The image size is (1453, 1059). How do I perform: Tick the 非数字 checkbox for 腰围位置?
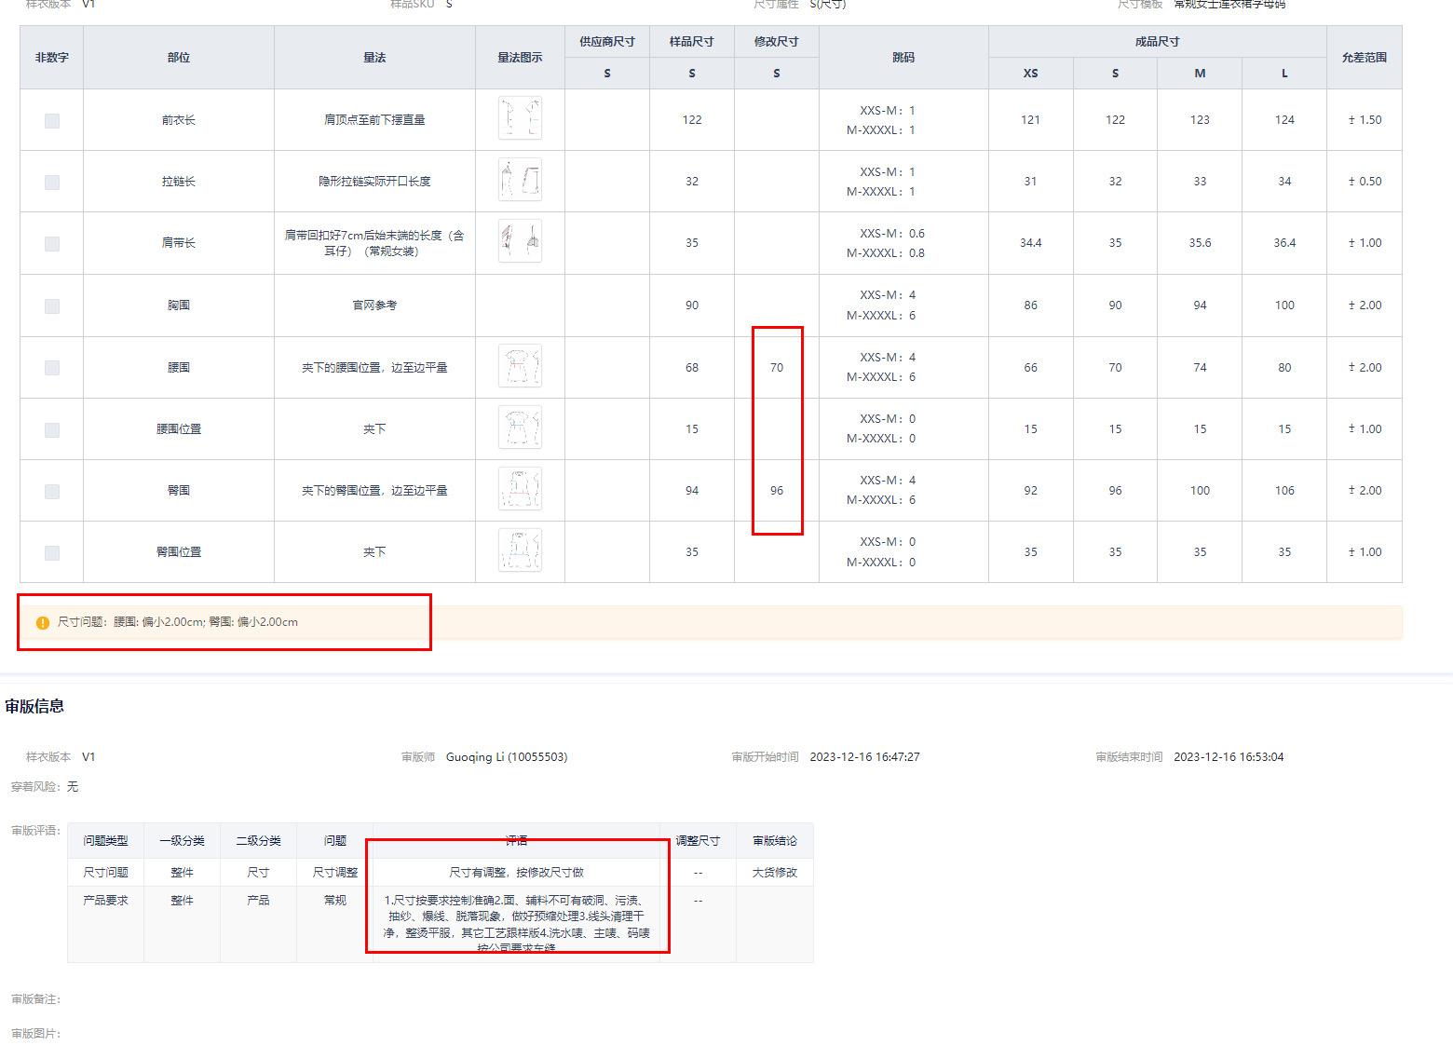(x=52, y=430)
